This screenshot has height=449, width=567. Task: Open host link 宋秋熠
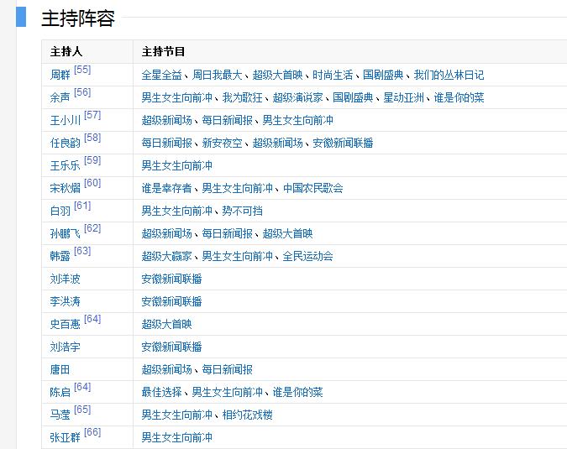click(65, 188)
